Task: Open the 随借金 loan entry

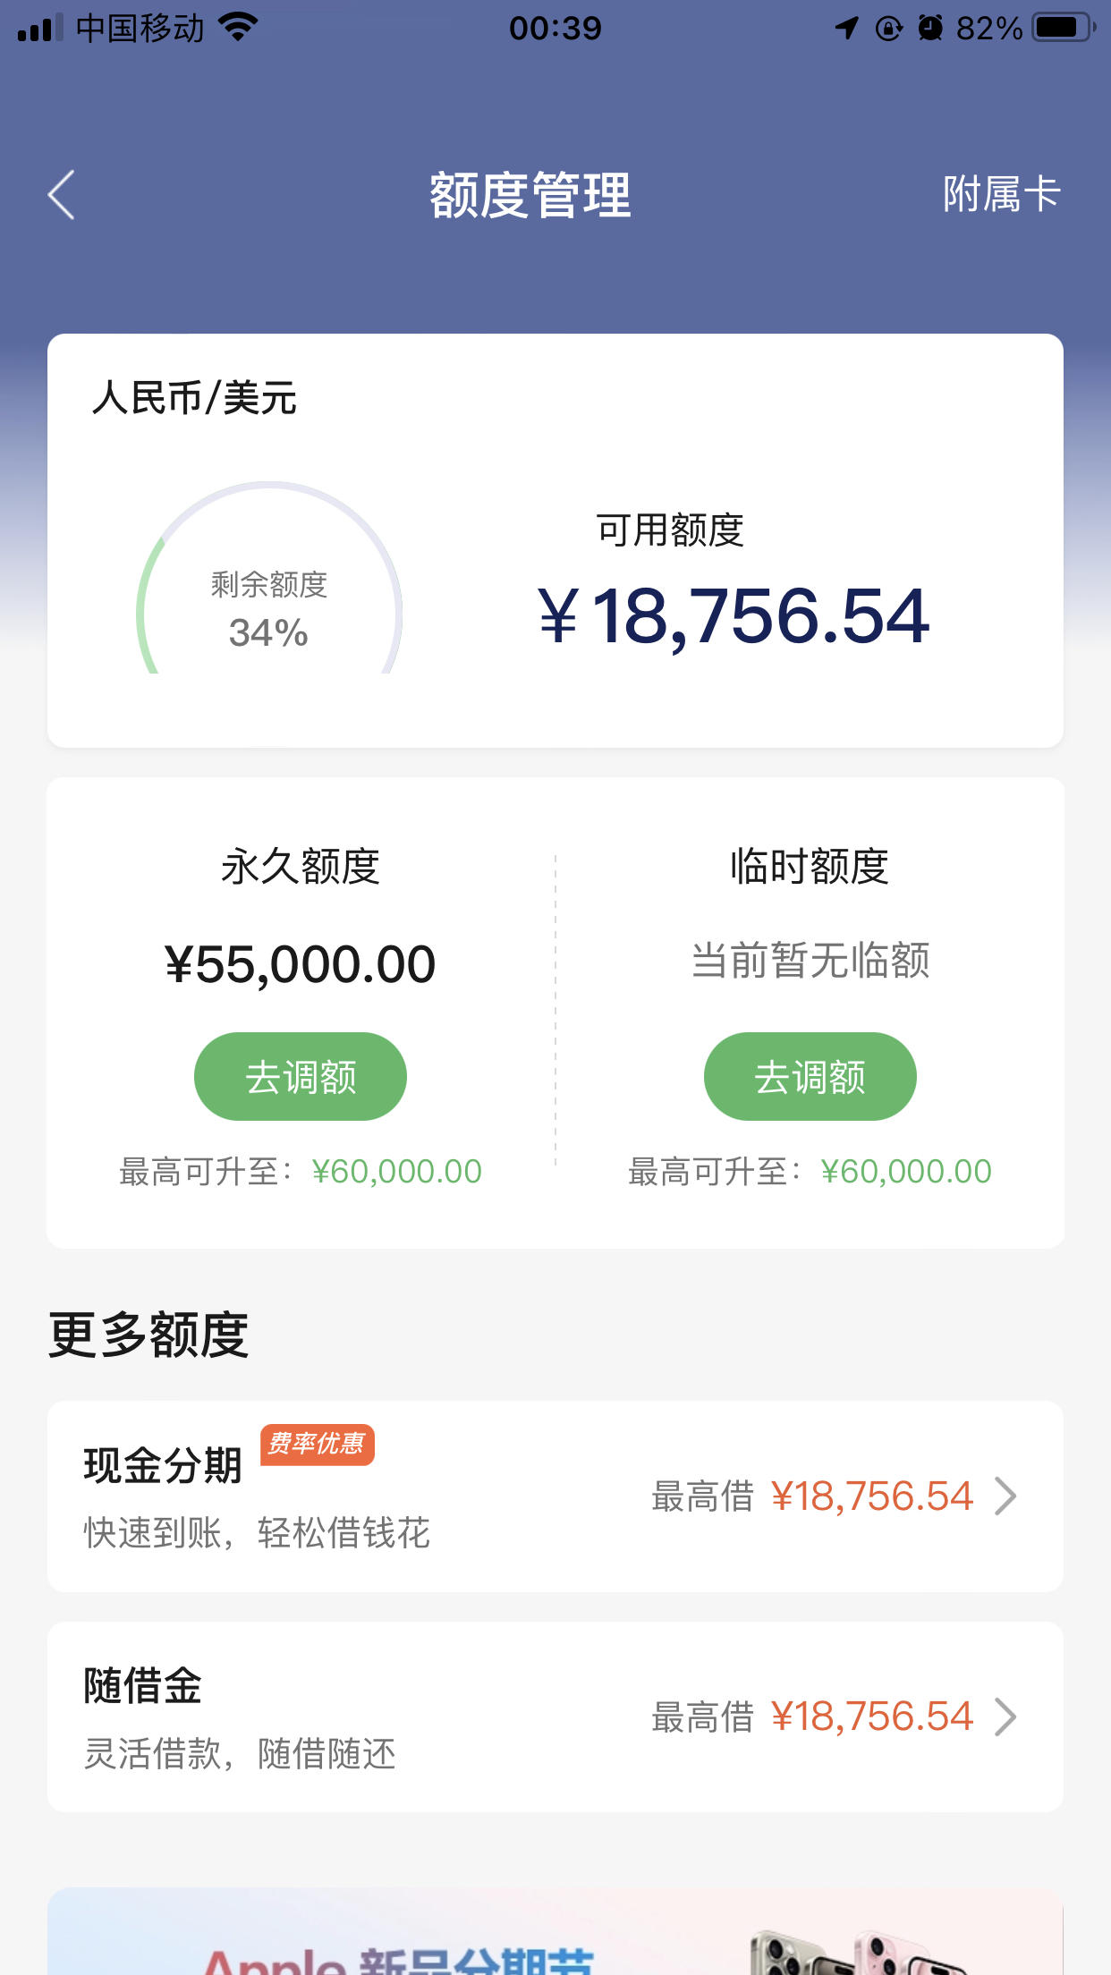Action: click(x=555, y=1717)
